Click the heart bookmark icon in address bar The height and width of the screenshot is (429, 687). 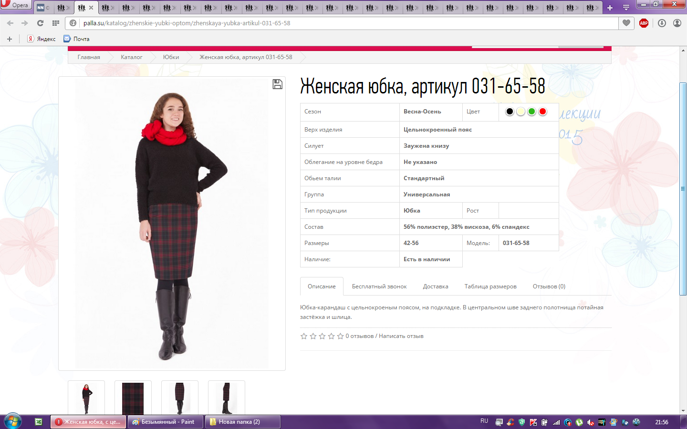(x=626, y=23)
